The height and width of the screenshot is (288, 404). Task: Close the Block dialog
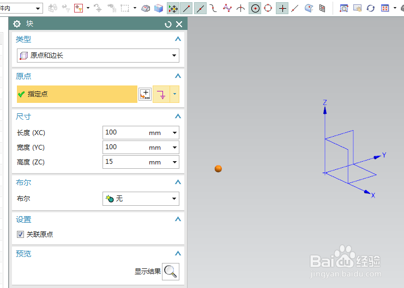(179, 24)
